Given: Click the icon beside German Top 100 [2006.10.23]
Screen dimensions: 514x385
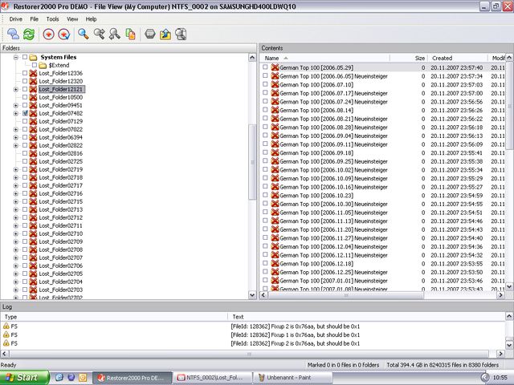Looking at the screenshot, I should pos(275,196).
